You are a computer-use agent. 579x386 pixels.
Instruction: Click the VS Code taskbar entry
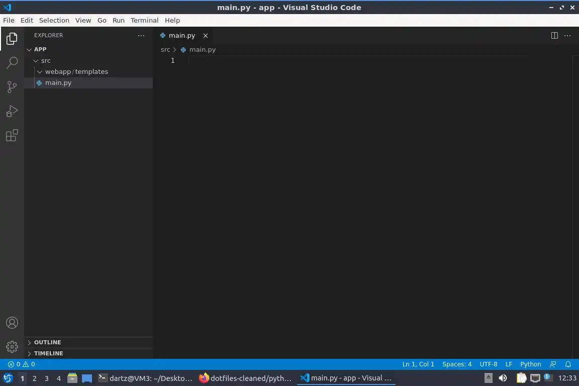346,378
